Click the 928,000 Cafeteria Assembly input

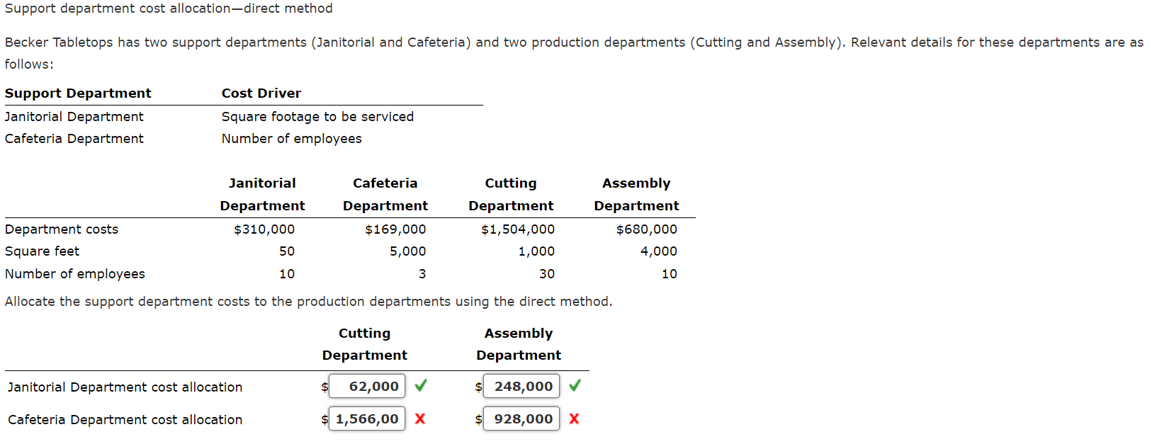pyautogui.click(x=521, y=419)
